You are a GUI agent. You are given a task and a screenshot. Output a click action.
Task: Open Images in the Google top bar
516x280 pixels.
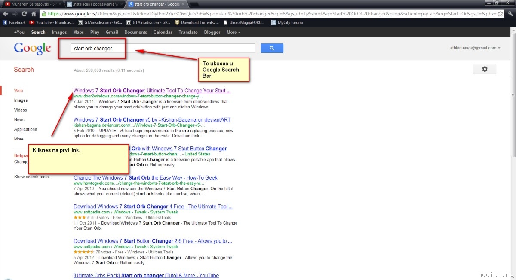tap(59, 32)
